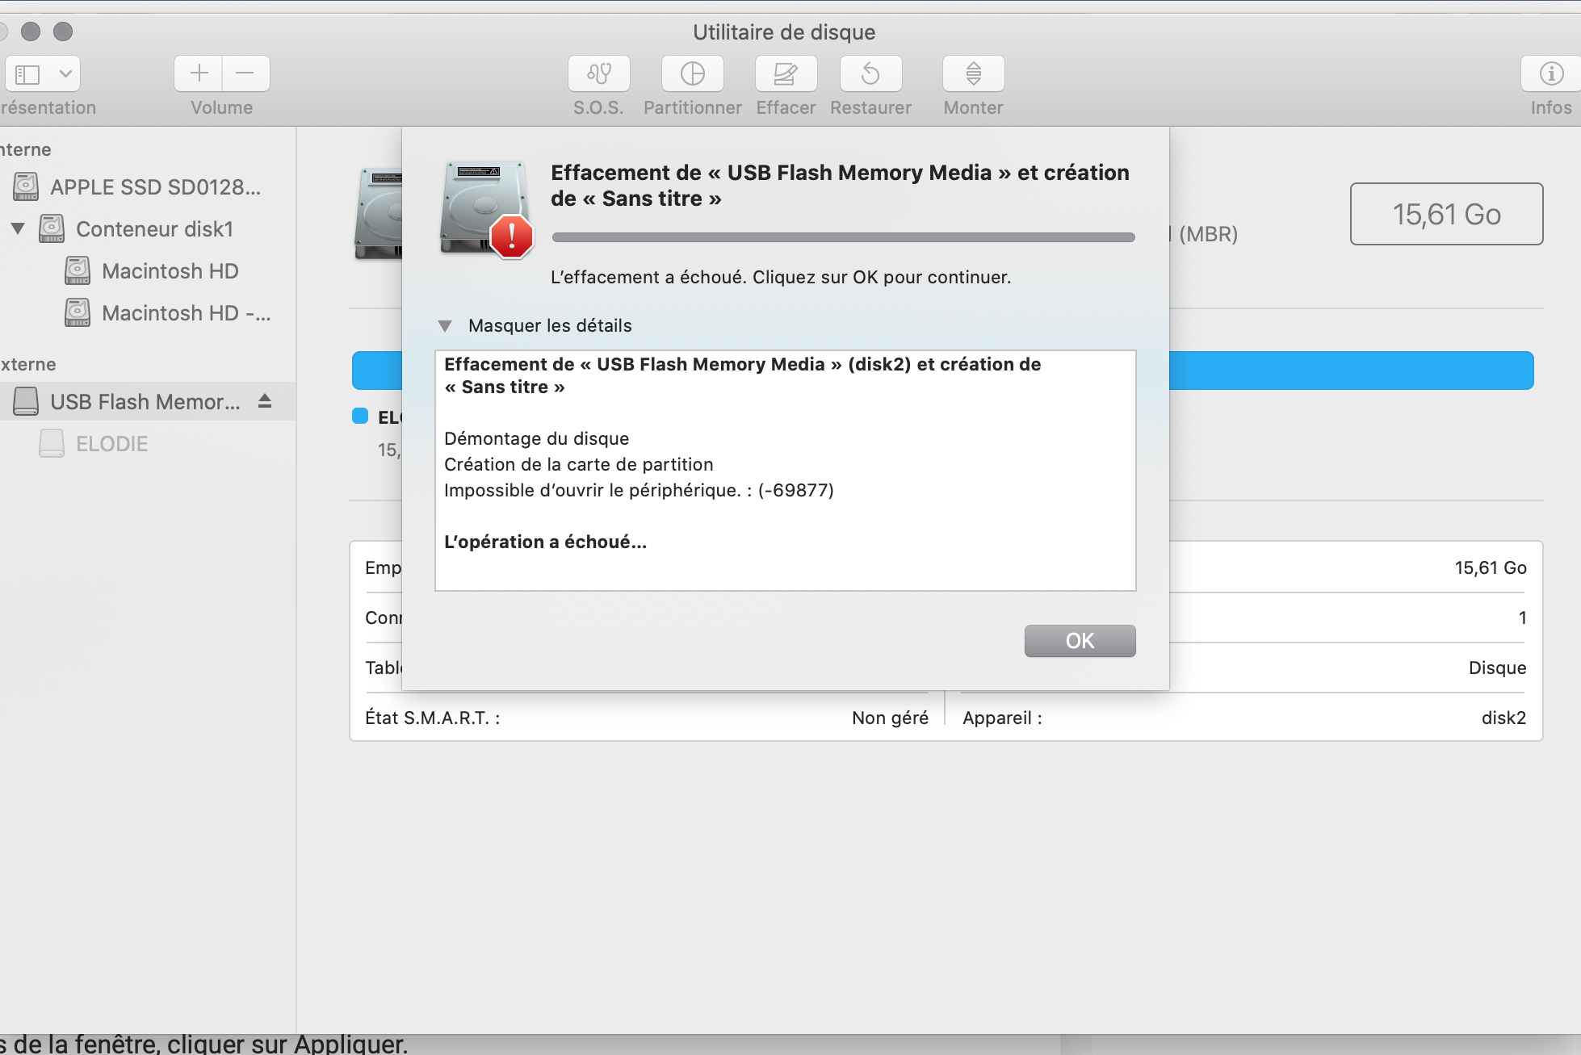
Task: Eject the USB Flash Memory drive
Action: coord(265,401)
